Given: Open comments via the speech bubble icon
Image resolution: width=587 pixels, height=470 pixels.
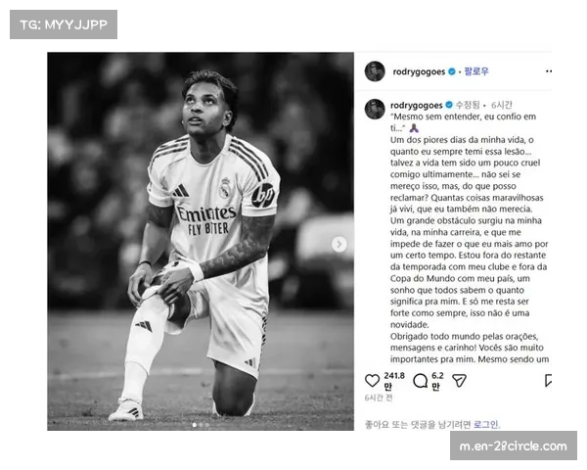Looking at the screenshot, I should [420, 381].
